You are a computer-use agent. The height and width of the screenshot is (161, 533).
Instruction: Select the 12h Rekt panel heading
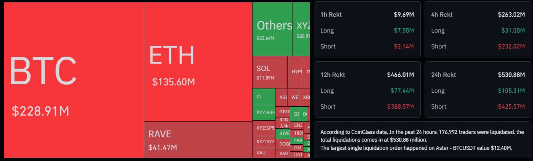pos(334,74)
